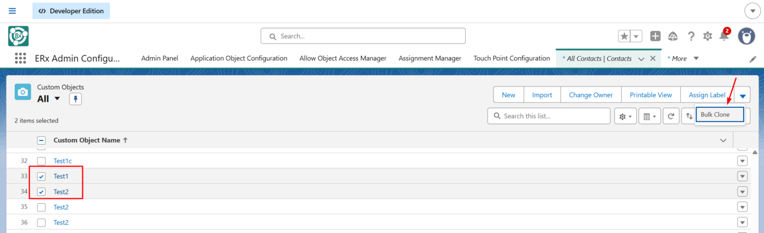
Task: Click the Change Owner button
Action: (590, 95)
